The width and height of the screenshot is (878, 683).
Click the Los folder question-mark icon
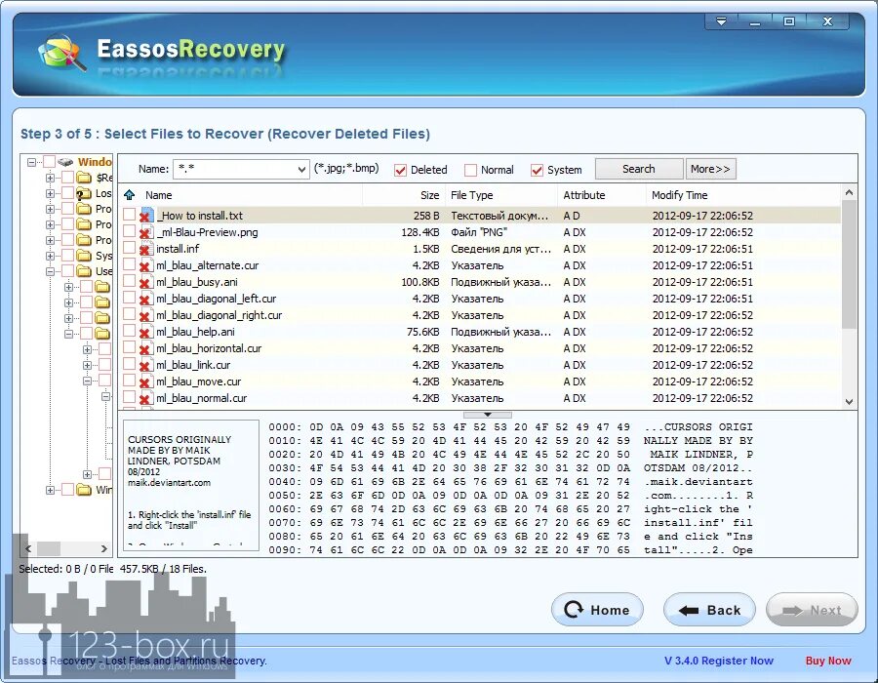click(x=84, y=193)
